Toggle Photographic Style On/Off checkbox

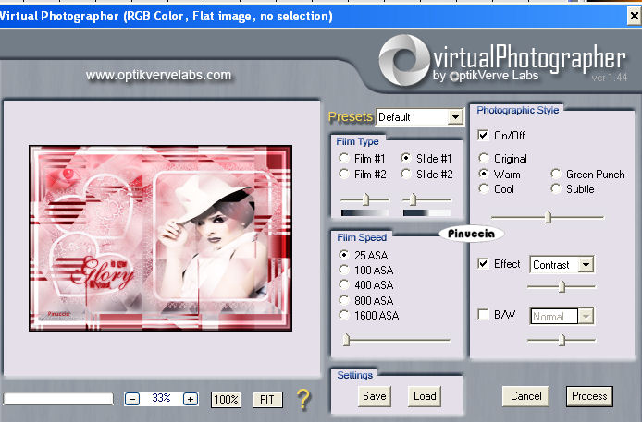click(x=483, y=135)
